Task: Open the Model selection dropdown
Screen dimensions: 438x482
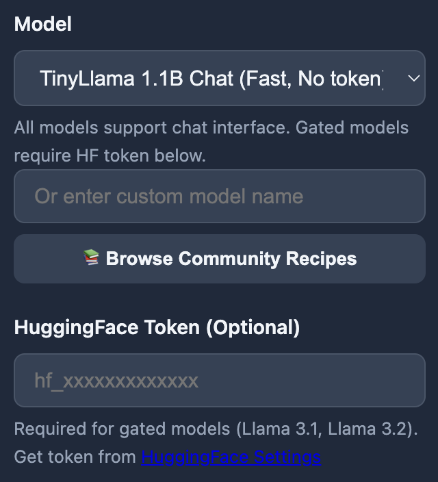Action: click(x=219, y=78)
